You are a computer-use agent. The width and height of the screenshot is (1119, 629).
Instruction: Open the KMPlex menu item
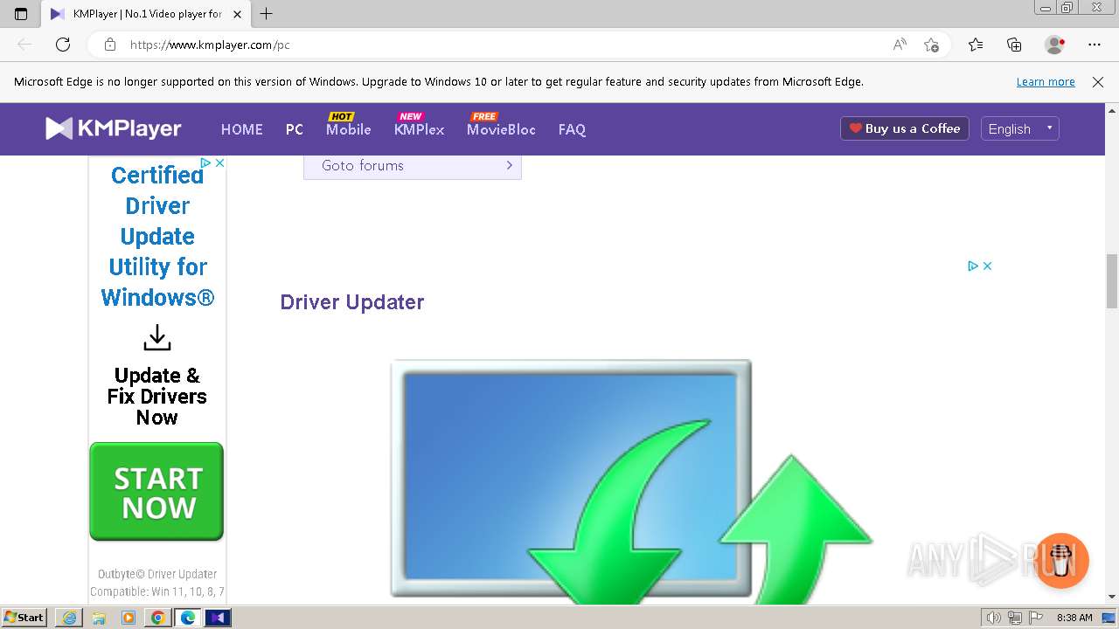(x=420, y=129)
